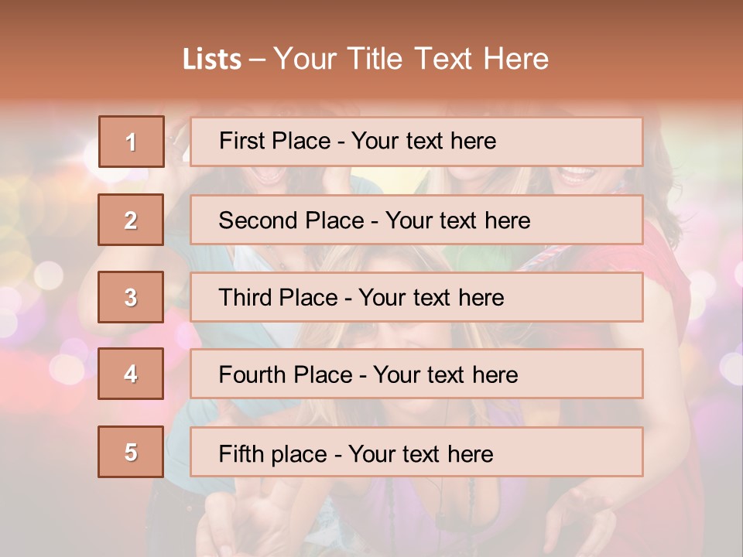Image resolution: width=743 pixels, height=557 pixels.
Task: Pick the number 3 box
Action: [x=131, y=297]
